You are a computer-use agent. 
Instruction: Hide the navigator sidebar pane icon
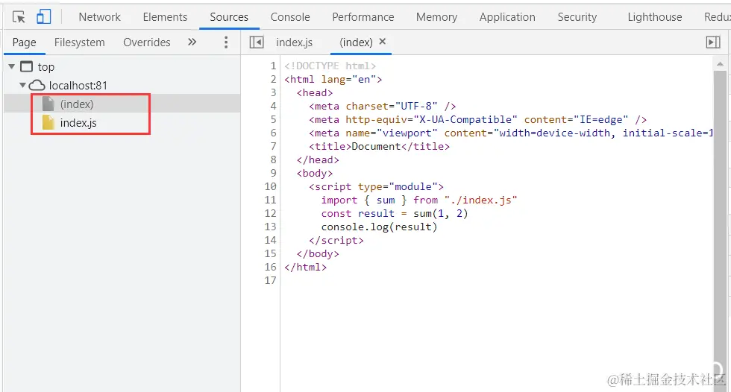[x=257, y=42]
